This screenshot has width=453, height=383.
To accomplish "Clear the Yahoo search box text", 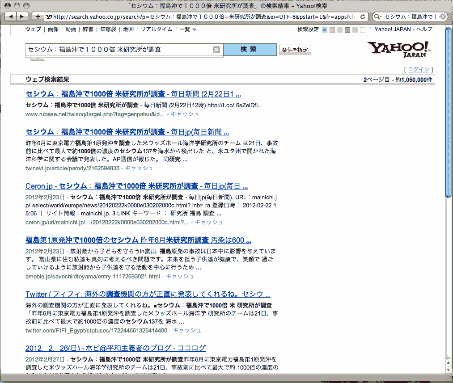I will [216, 50].
